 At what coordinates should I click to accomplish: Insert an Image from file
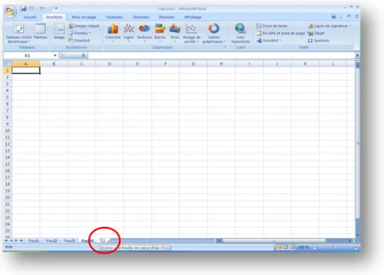coord(59,31)
